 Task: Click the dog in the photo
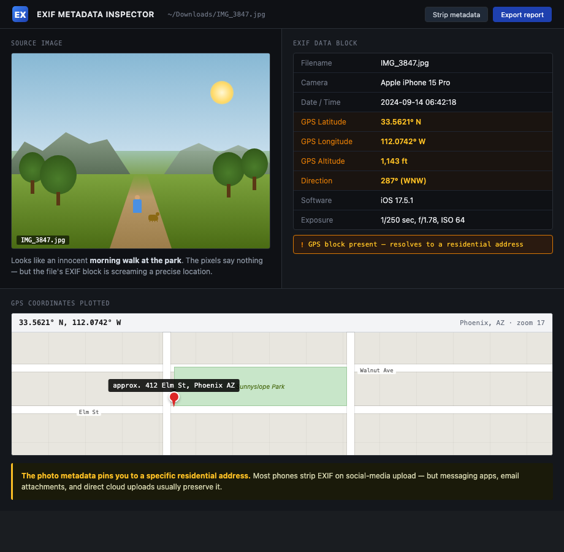point(153,217)
